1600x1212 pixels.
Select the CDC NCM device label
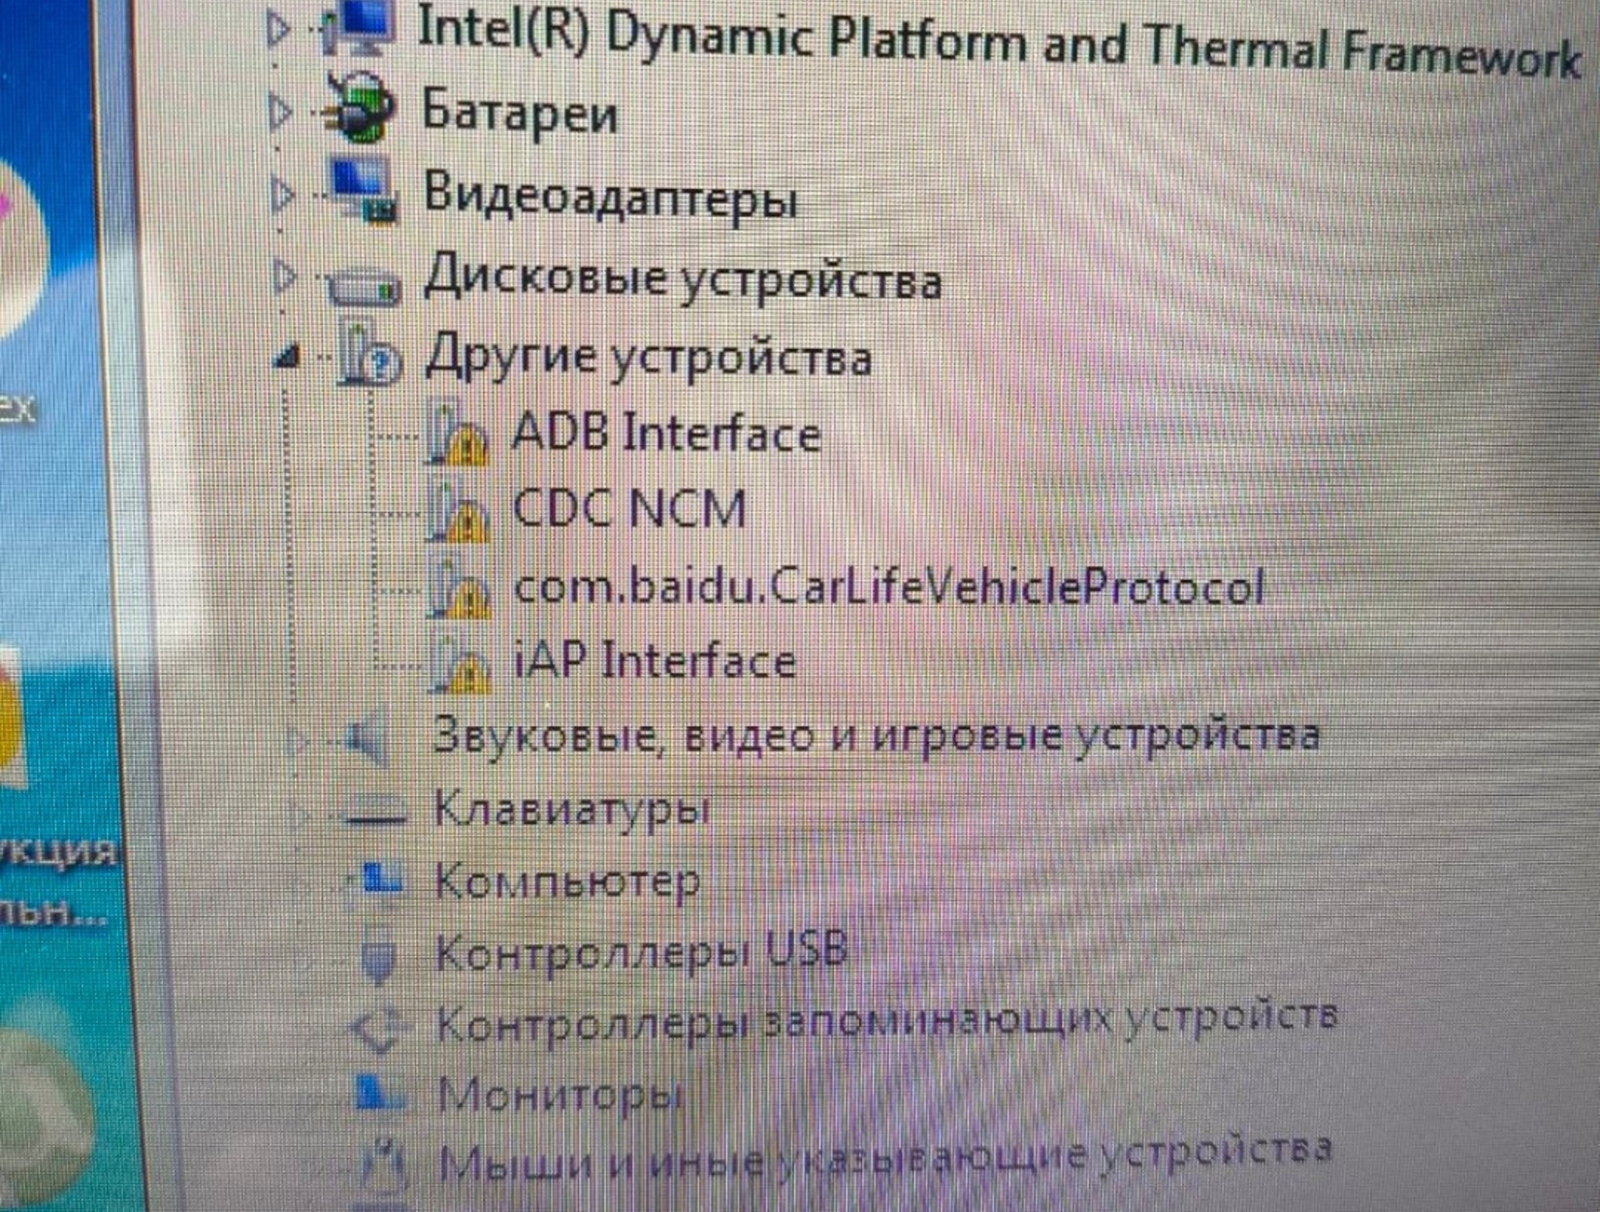pyautogui.click(x=629, y=508)
